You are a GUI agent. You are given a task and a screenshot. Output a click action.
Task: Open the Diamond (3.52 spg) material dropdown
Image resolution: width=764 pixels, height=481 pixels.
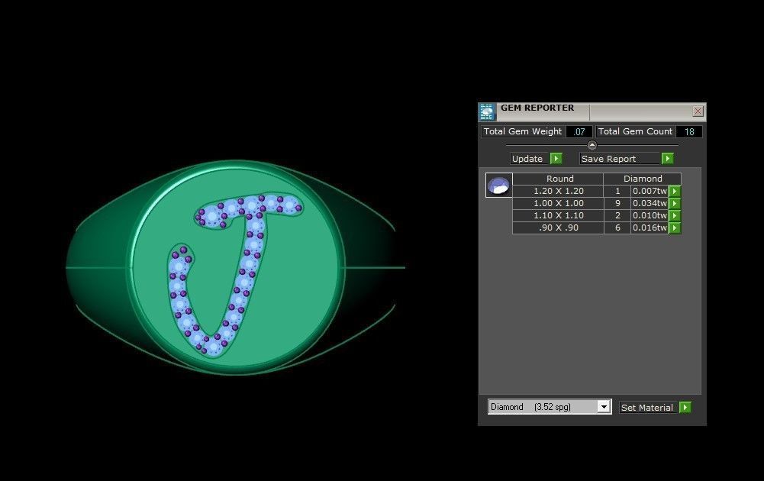click(x=603, y=406)
